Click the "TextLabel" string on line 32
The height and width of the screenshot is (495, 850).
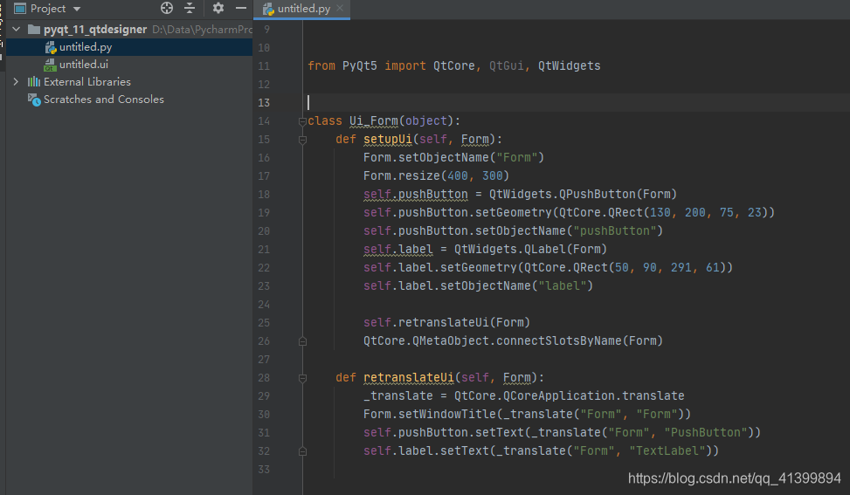point(667,451)
